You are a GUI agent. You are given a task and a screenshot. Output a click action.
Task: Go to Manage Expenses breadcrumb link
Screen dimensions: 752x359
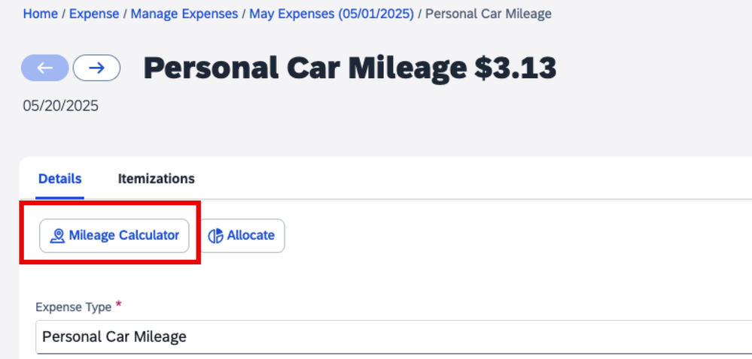click(184, 14)
